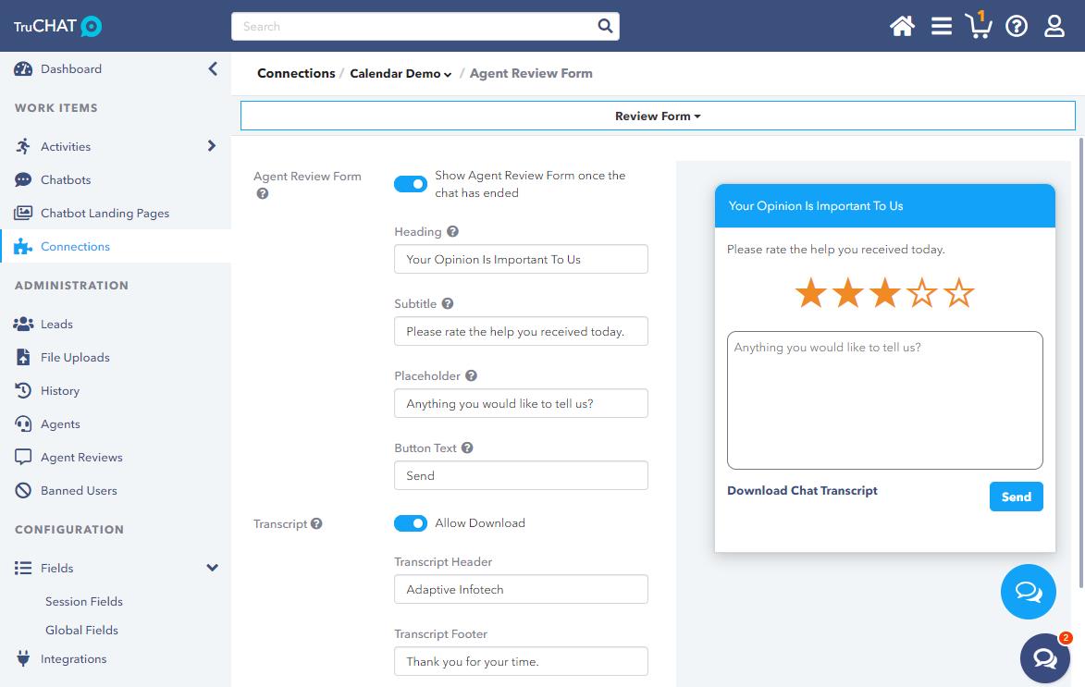Image resolution: width=1085 pixels, height=687 pixels.
Task: Open the dark chat bubble with notification badge
Action: pyautogui.click(x=1045, y=657)
